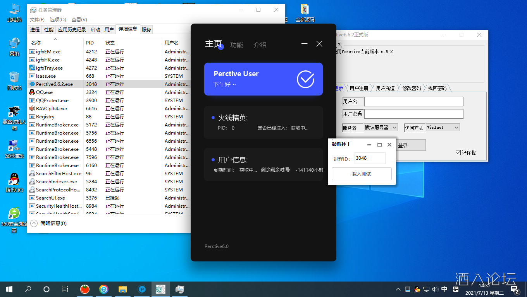Image resolution: width=527 pixels, height=297 pixels.
Task: Sort by PID column header
Action: pyautogui.click(x=93, y=43)
